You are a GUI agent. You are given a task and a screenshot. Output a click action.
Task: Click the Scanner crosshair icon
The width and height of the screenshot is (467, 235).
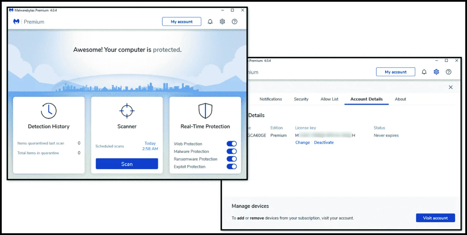coord(127,111)
